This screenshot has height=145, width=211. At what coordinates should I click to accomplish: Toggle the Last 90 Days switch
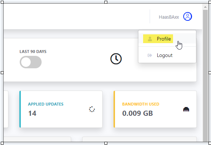(x=31, y=62)
